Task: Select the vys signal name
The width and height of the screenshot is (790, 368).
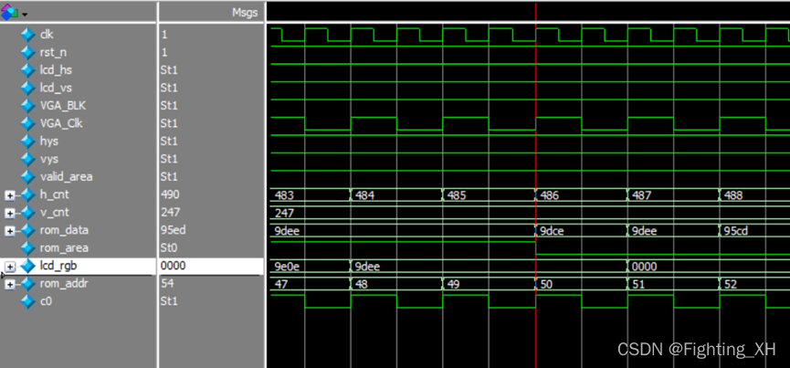Action: coord(49,159)
